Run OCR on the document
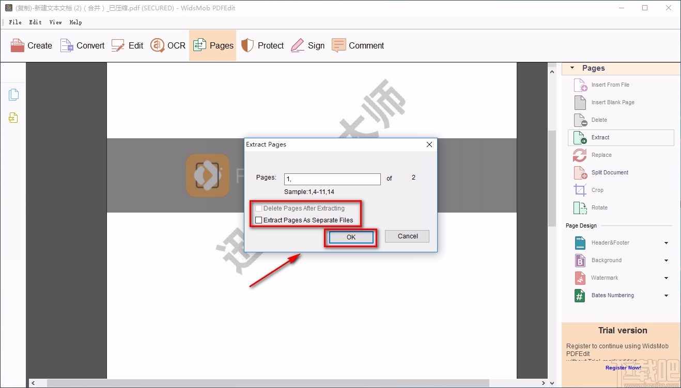The image size is (681, 388). 167,45
